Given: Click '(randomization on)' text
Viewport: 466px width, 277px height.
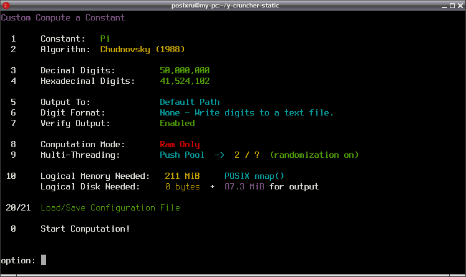Looking at the screenshot, I should [x=314, y=155].
